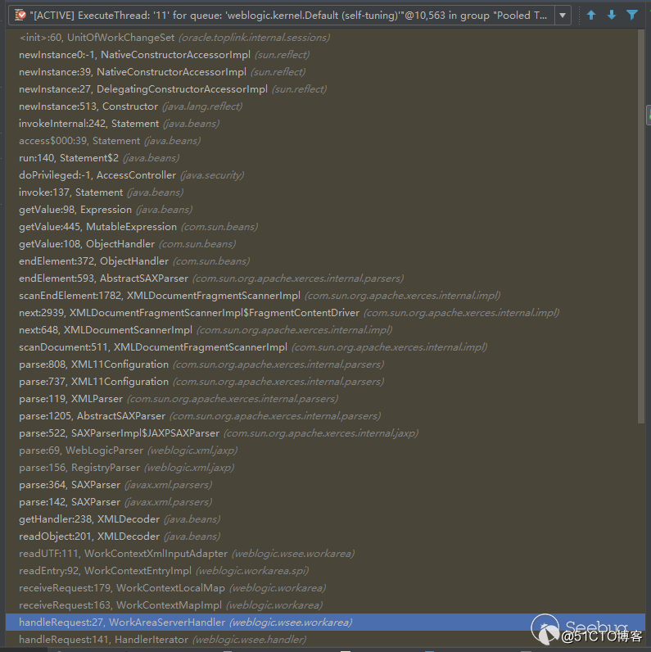Select frame invokeInternal:242, Statement
This screenshot has height=652, width=651.
click(x=325, y=124)
